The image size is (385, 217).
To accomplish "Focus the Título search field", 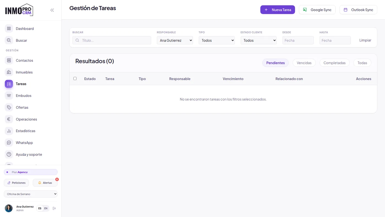I will point(112,40).
